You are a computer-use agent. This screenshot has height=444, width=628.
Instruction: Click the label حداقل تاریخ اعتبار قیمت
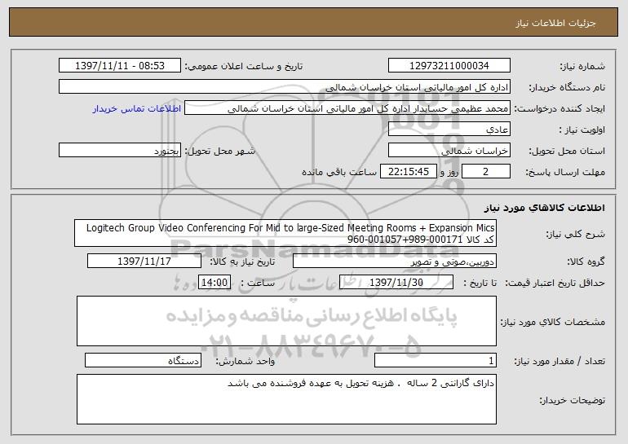pyautogui.click(x=555, y=284)
